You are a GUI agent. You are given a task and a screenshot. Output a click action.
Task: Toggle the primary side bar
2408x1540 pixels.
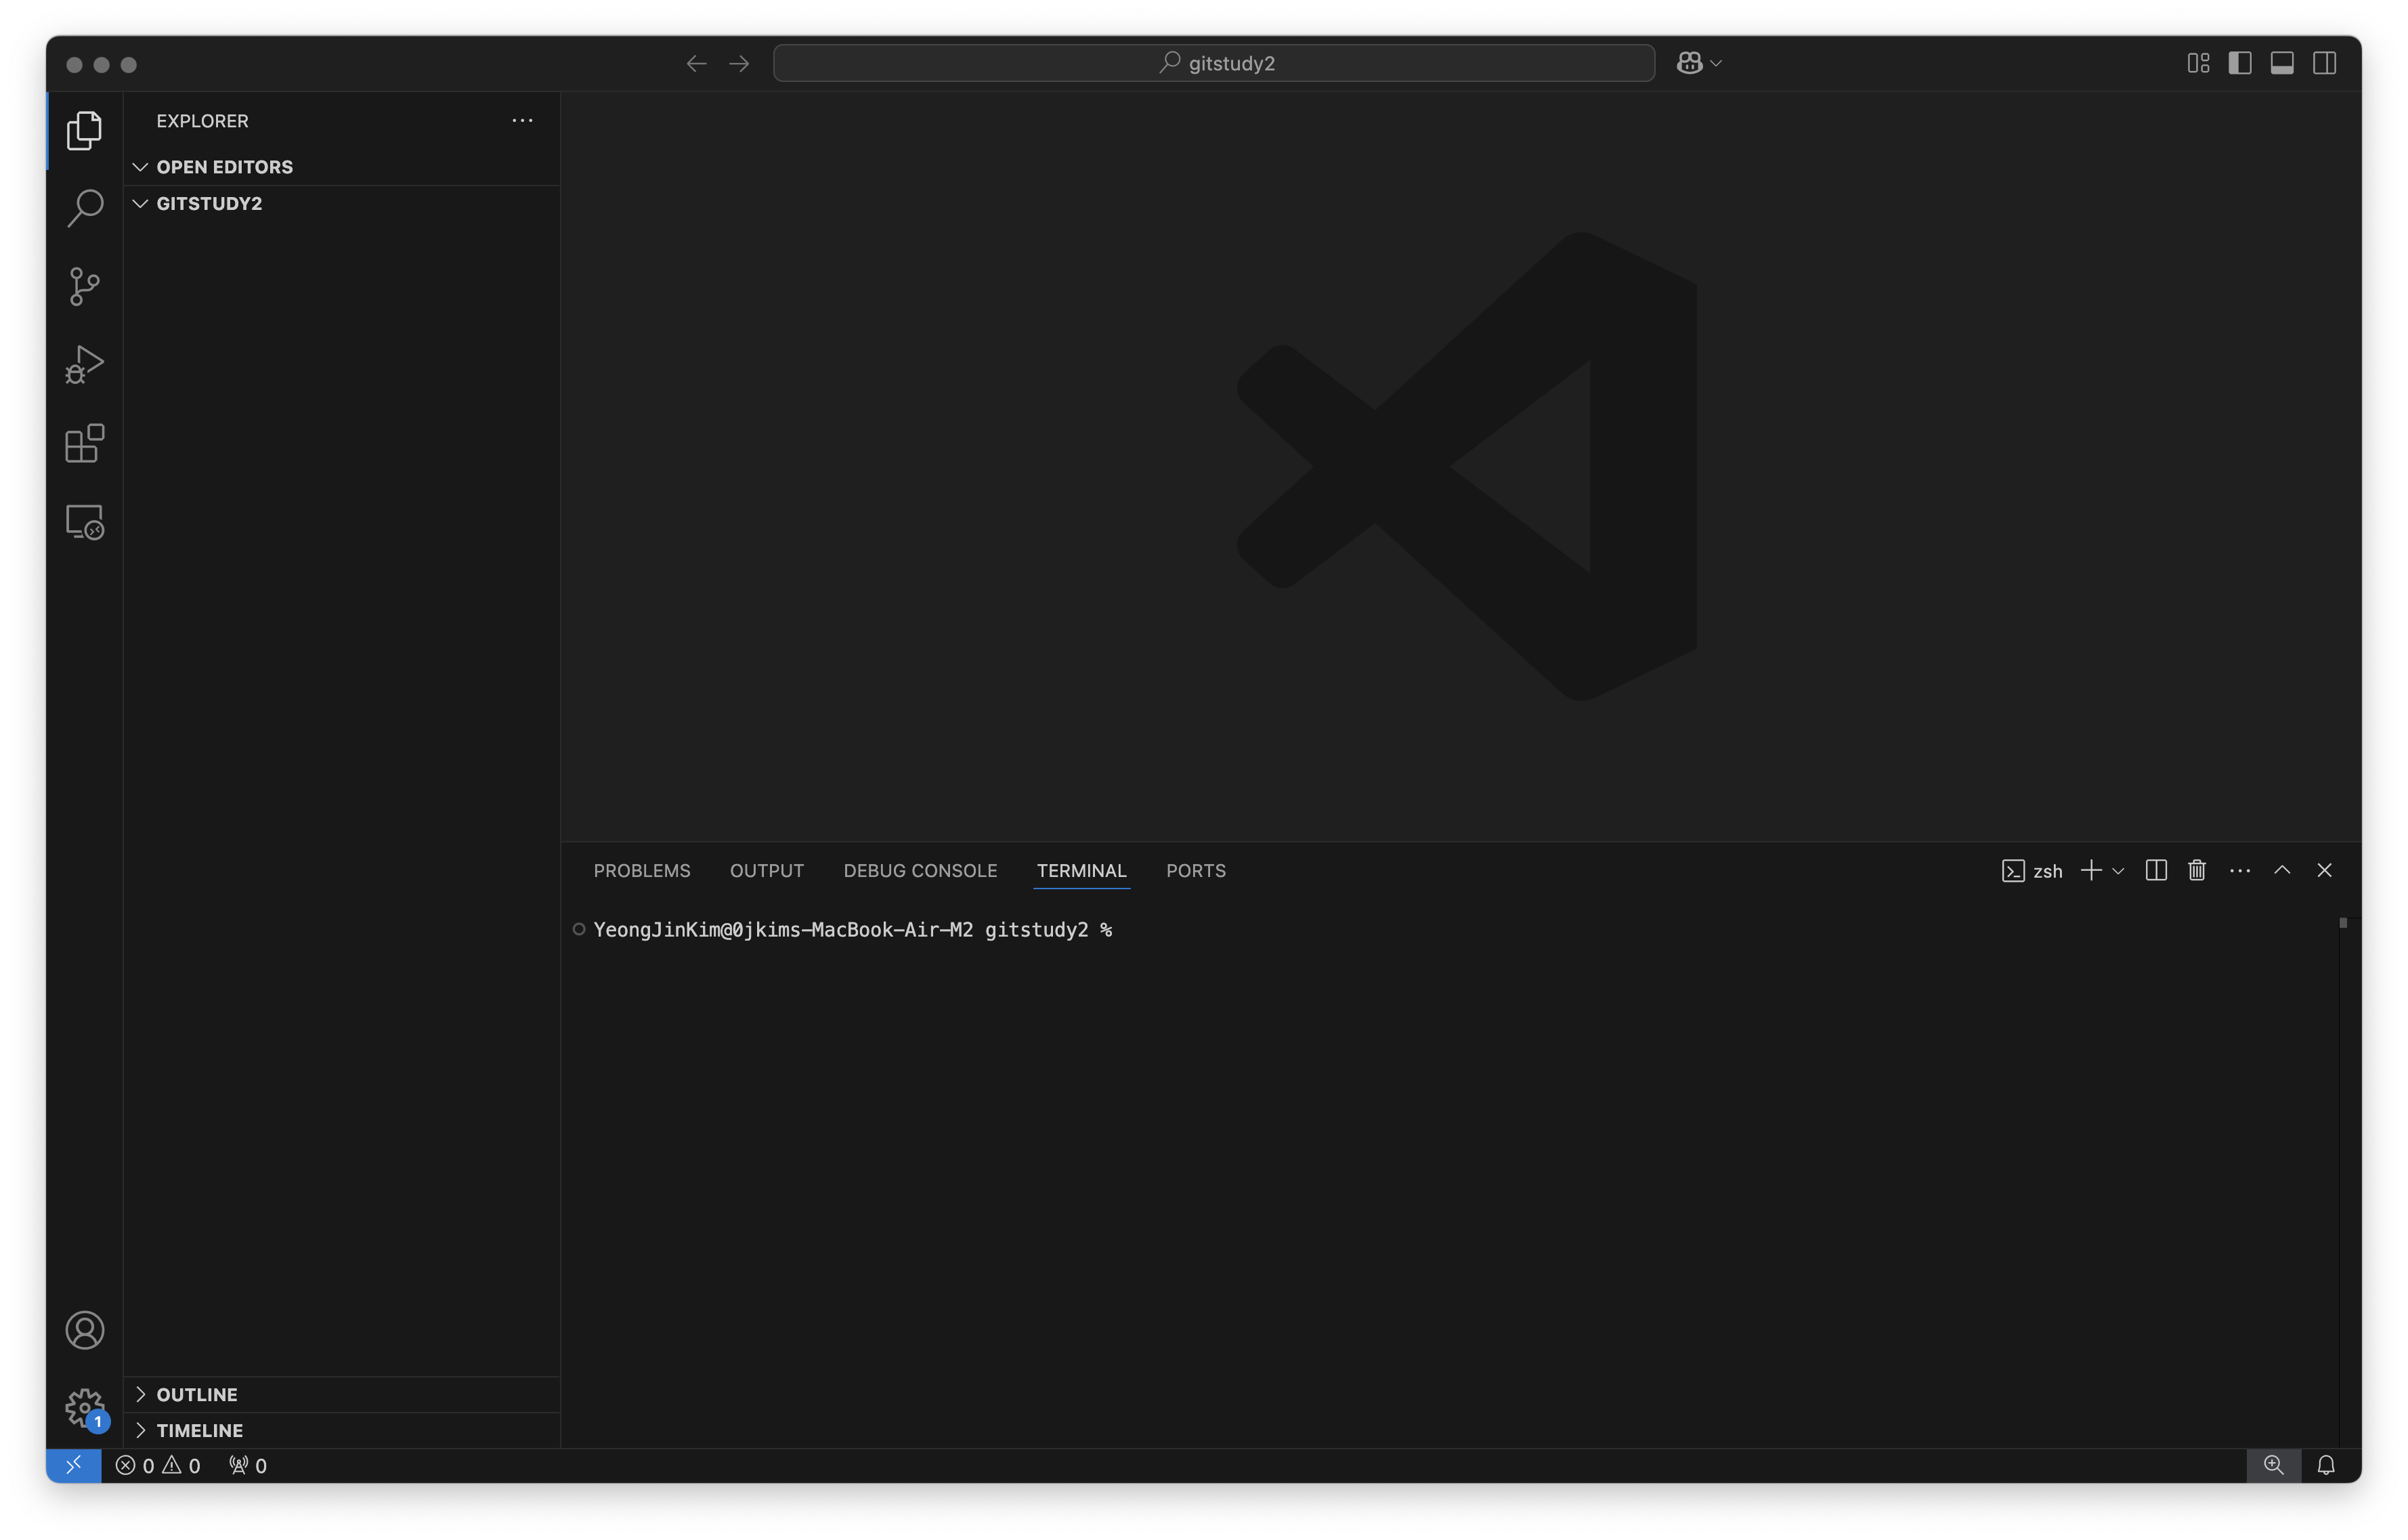tap(2240, 63)
